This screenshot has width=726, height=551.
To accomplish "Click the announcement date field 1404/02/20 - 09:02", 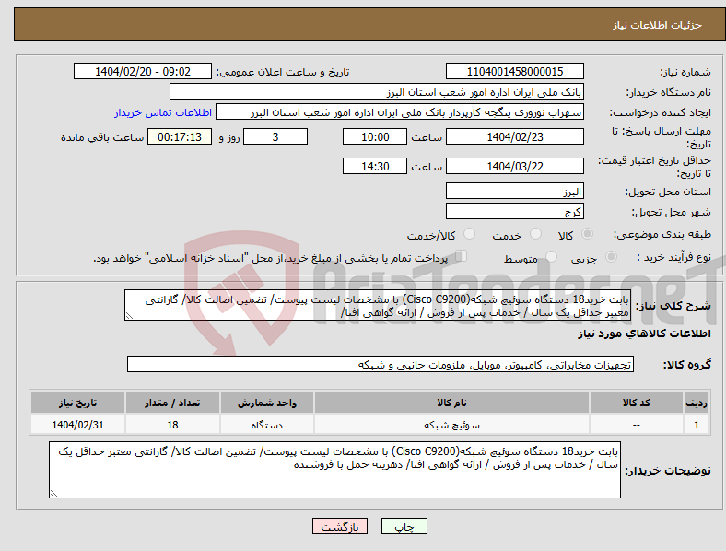I will pos(143,71).
